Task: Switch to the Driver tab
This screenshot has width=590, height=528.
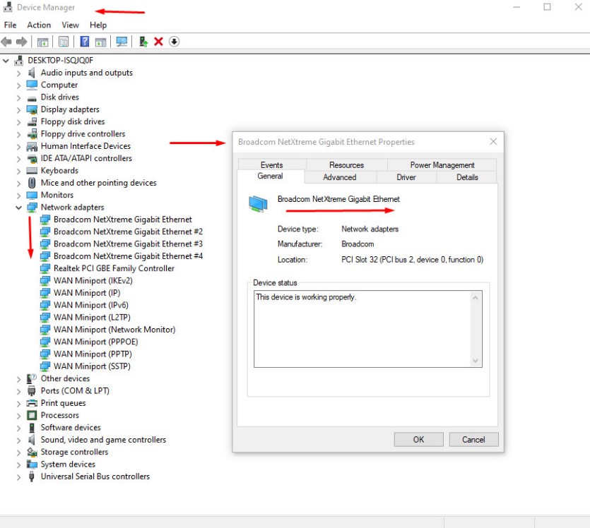Action: click(406, 177)
